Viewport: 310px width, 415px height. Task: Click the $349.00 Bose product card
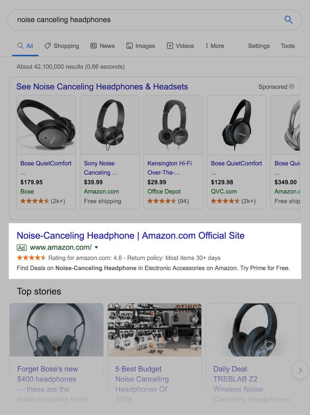pos(285,152)
